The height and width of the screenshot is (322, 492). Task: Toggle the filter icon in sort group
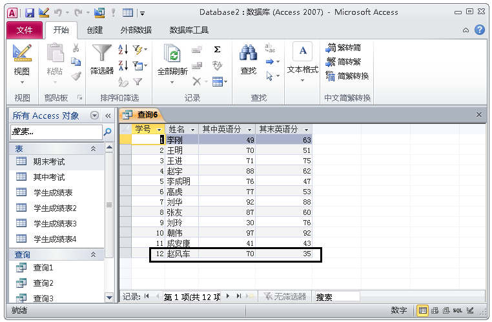138,82
